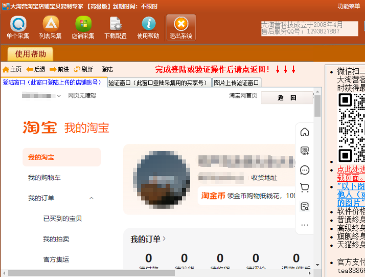
Task: Expand 我的订单 heading arrow in orders panel
Action: pos(164,239)
